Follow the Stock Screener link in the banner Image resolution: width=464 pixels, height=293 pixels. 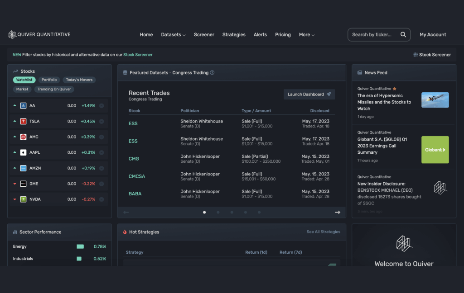(138, 55)
